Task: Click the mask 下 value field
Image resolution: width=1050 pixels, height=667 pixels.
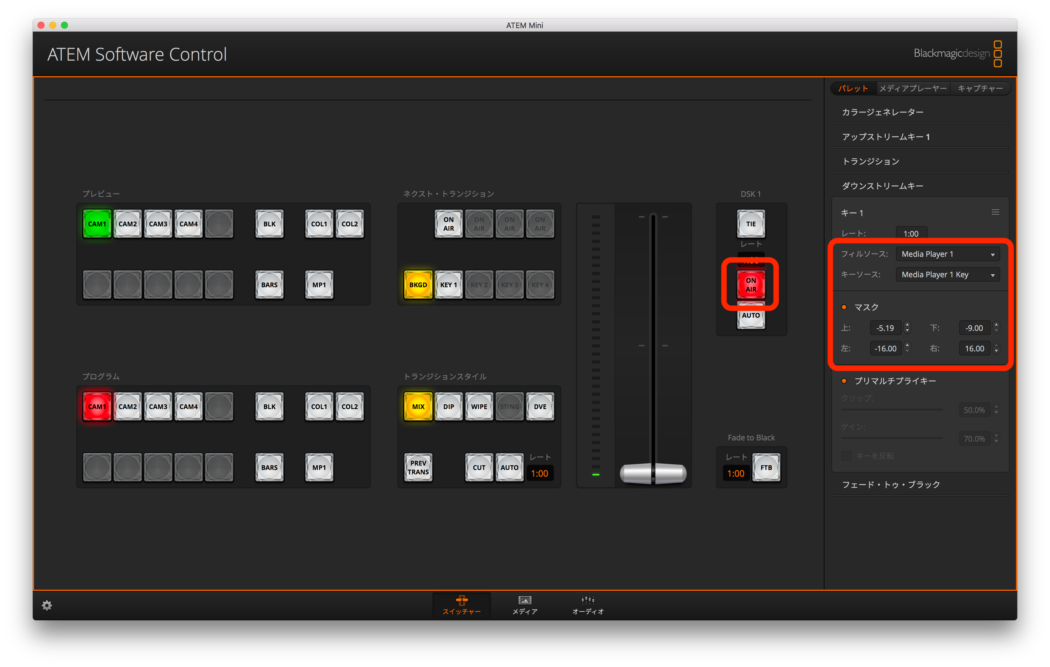Action: pos(974,328)
